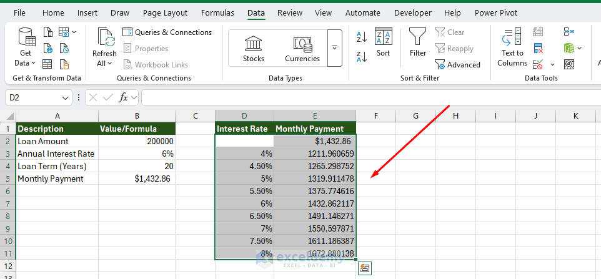Click the From Table/Range icon
The height and width of the screenshot is (279, 601).
pos(47,64)
